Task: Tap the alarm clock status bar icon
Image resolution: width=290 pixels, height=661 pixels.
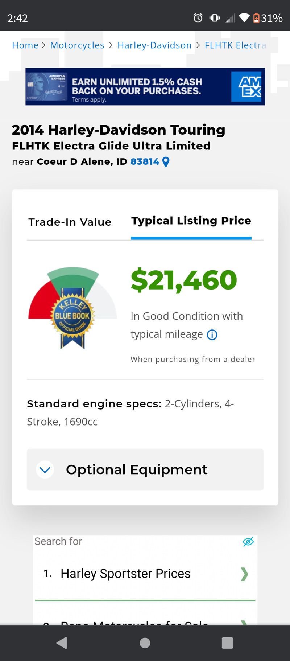Action: [198, 18]
